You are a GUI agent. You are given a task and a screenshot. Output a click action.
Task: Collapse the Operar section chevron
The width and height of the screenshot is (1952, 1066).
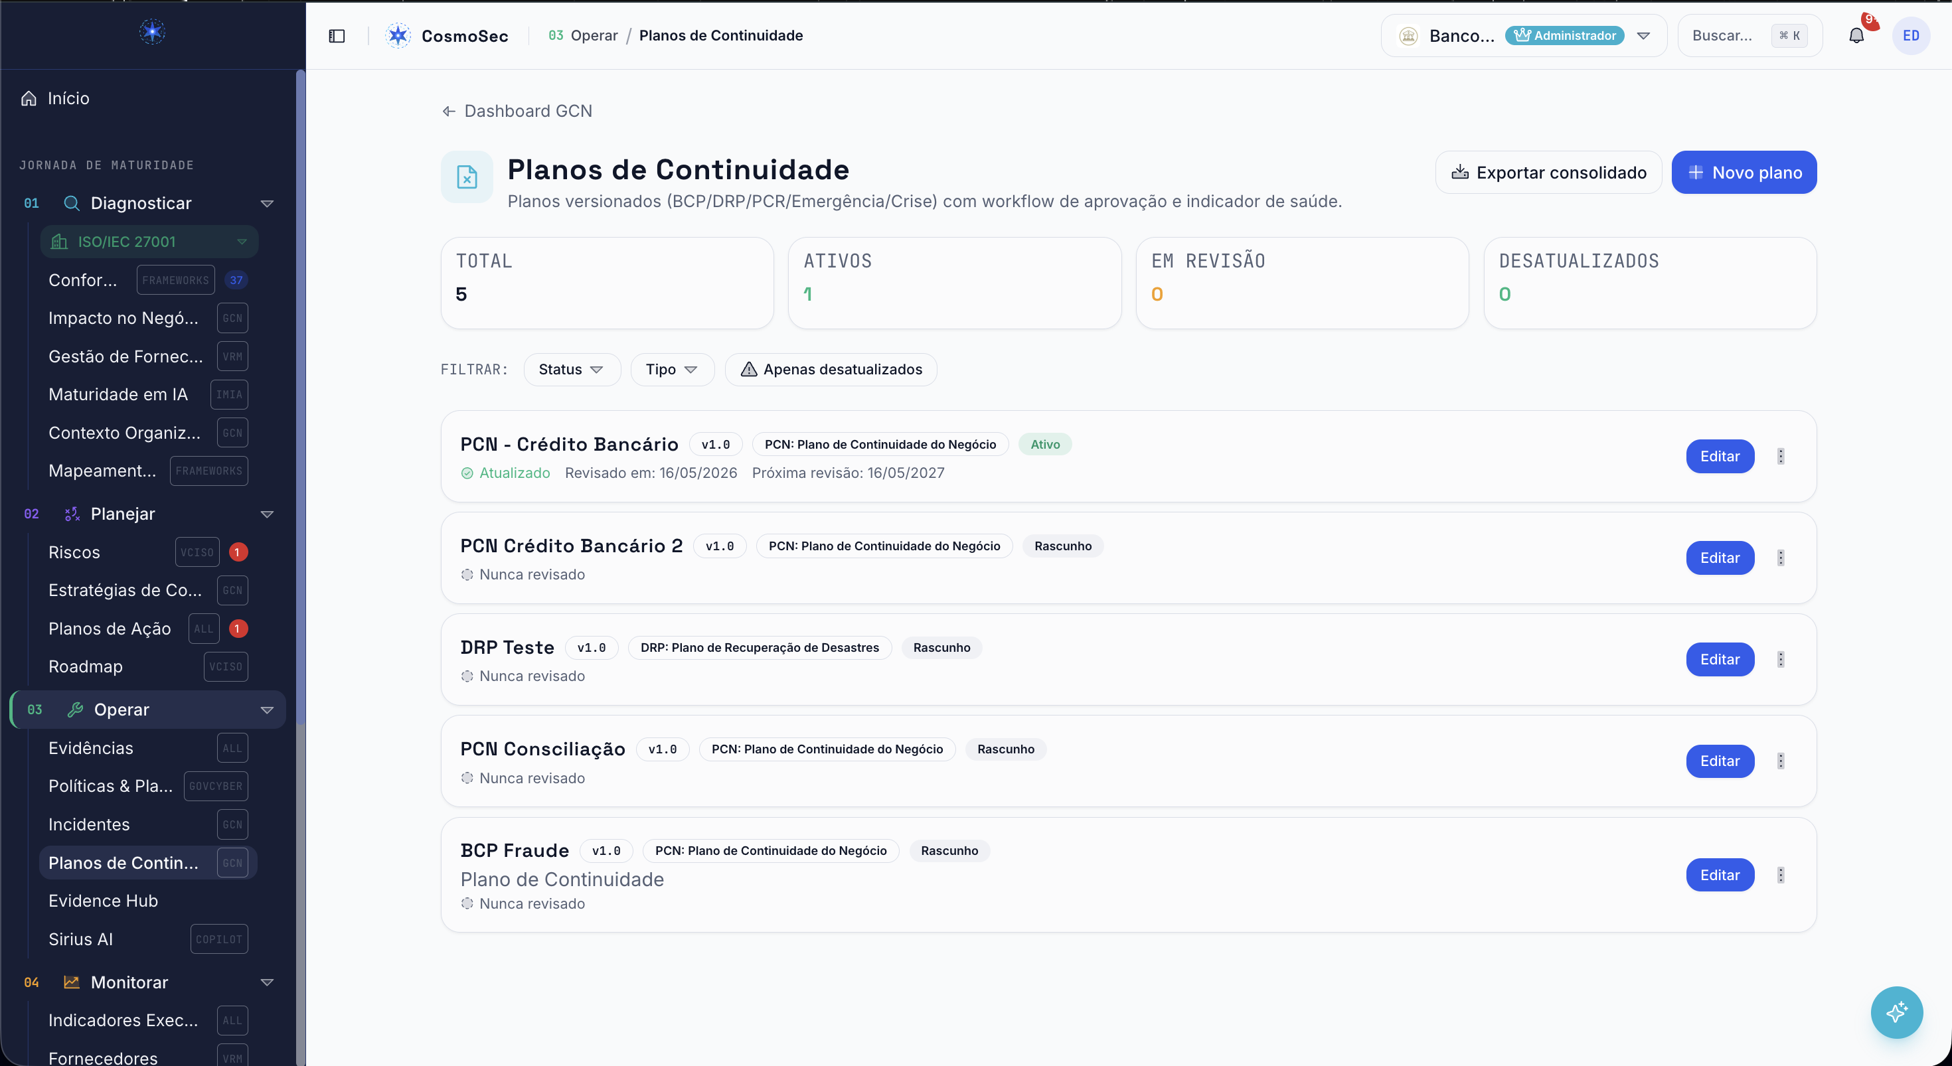(267, 710)
